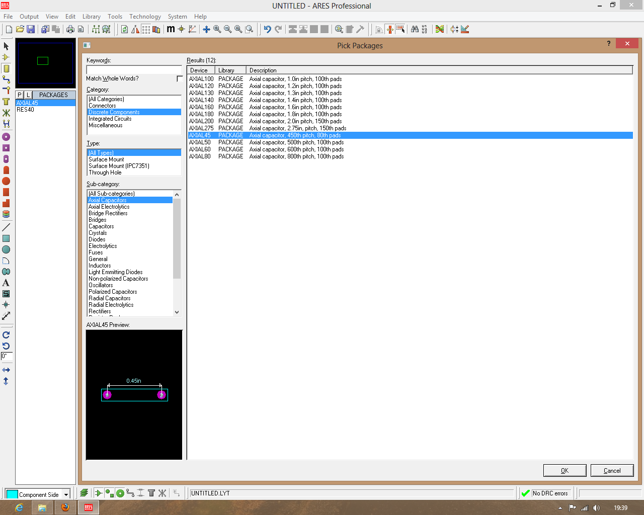This screenshot has width=644, height=515.
Task: Click the P pick packages button
Action: coord(20,95)
